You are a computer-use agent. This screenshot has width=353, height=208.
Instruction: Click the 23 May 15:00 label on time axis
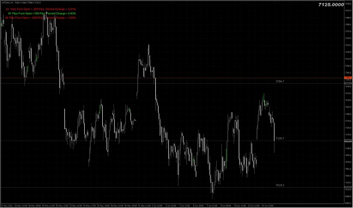pos(76,206)
